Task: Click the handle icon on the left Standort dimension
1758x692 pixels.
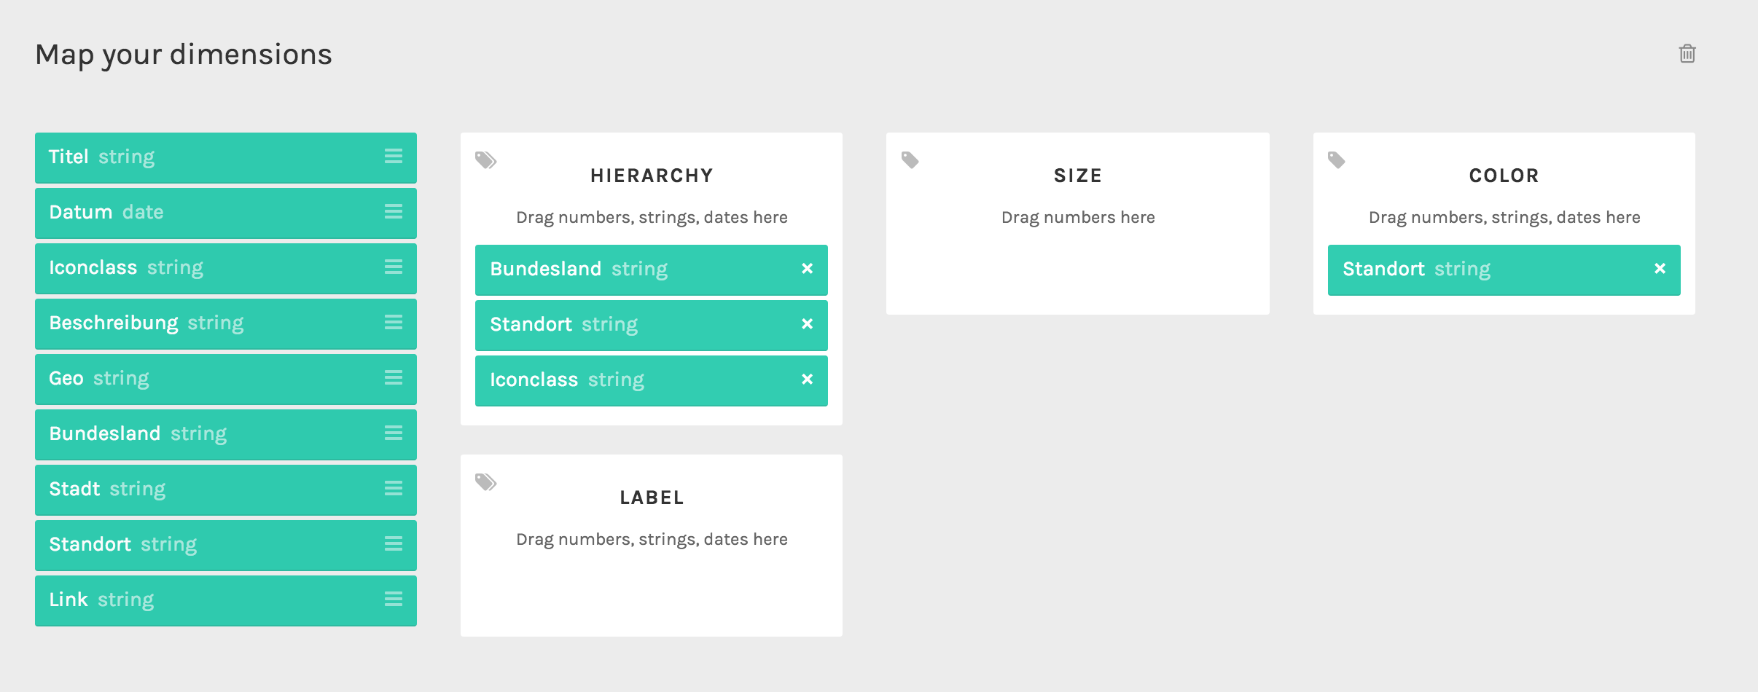Action: (x=394, y=543)
